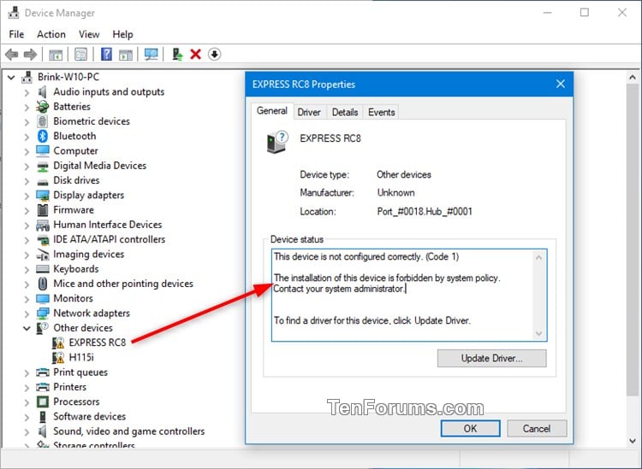Expand the Software devices node

pyautogui.click(x=27, y=417)
